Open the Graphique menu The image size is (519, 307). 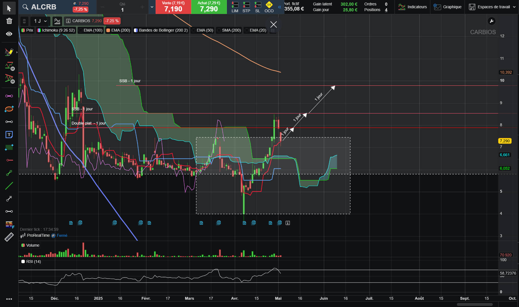pos(447,7)
